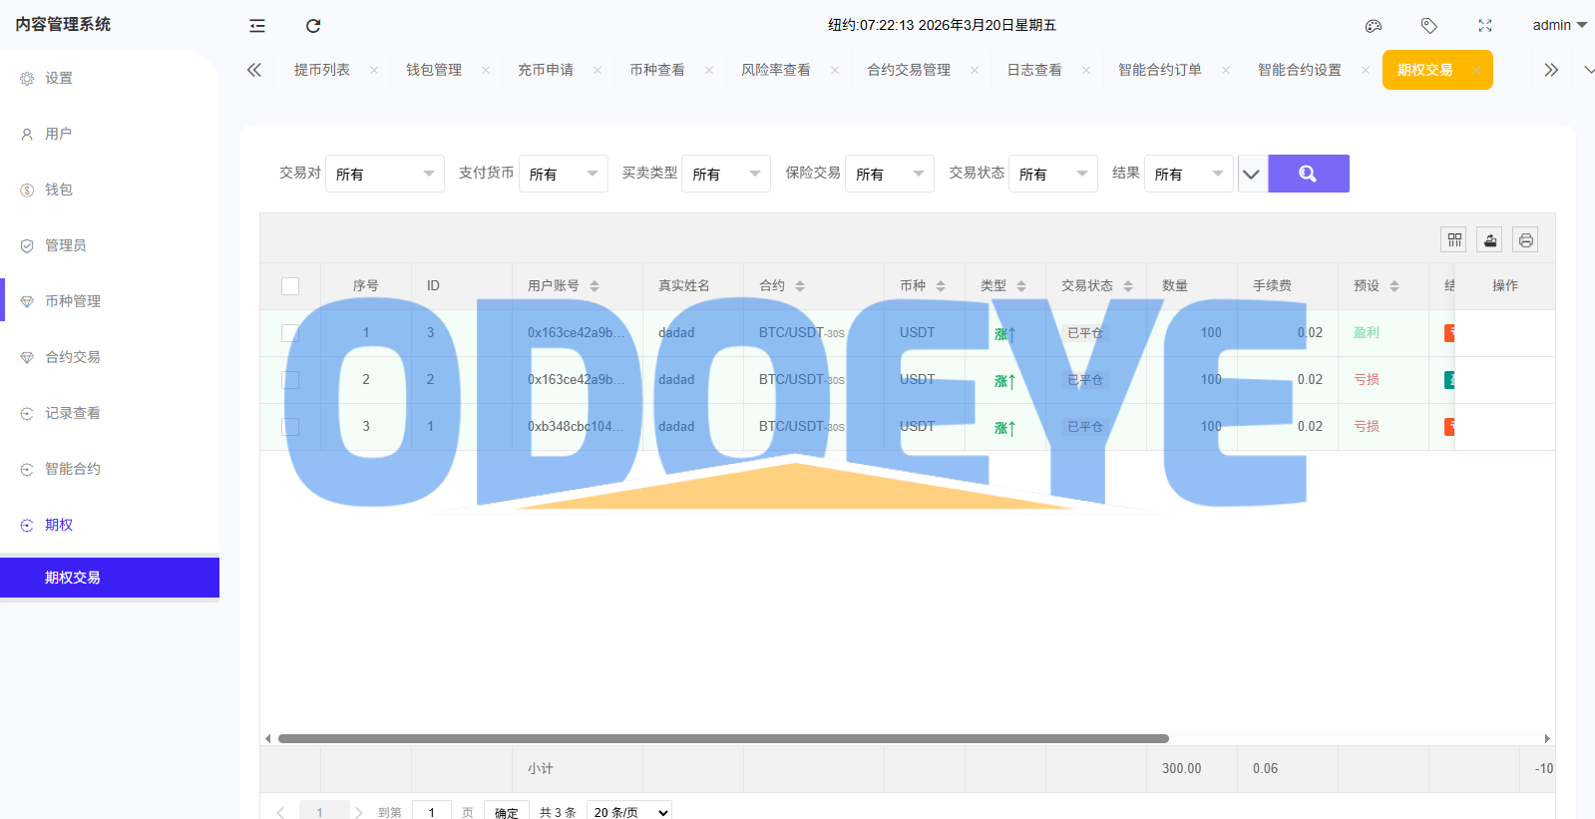The image size is (1595, 819).
Task: Expand the 交易状态 filter dropdown
Action: coord(1052,174)
